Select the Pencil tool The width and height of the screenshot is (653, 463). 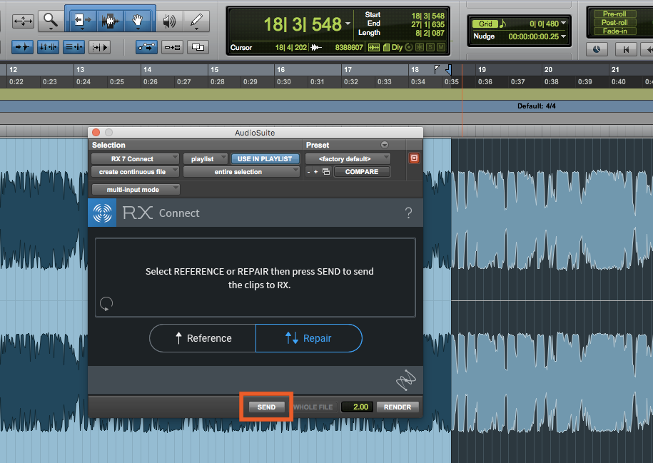pyautogui.click(x=196, y=21)
